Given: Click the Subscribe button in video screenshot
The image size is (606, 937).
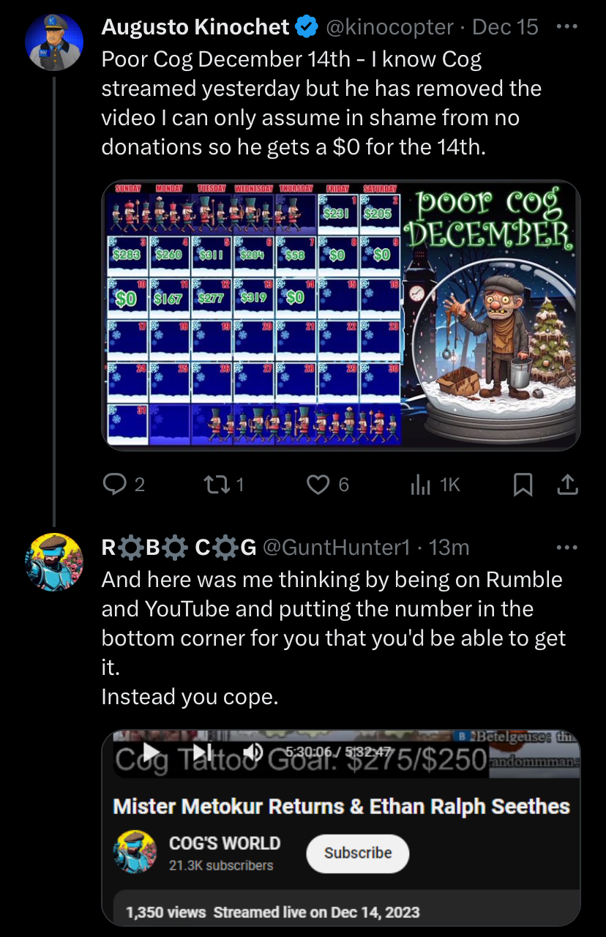Looking at the screenshot, I should (357, 853).
